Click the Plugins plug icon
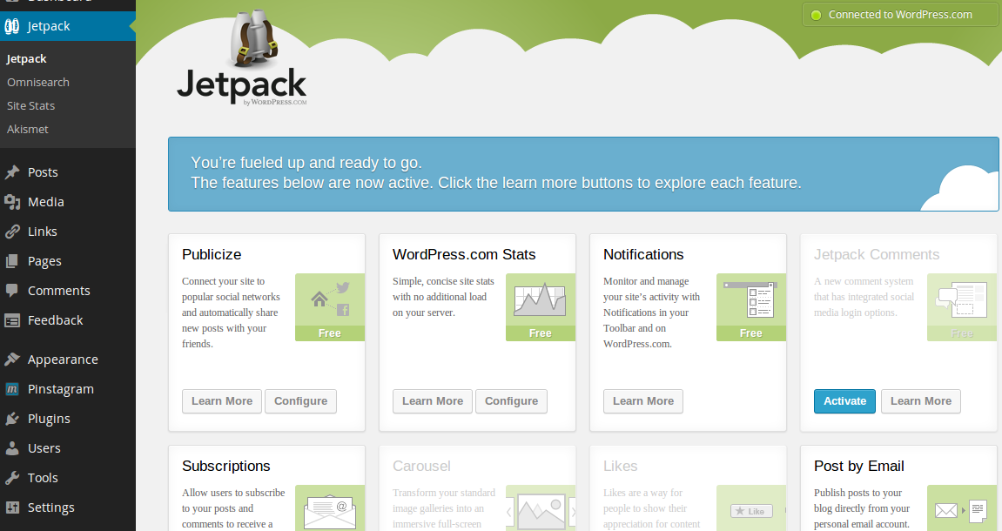This screenshot has width=1002, height=531. pyautogui.click(x=12, y=419)
